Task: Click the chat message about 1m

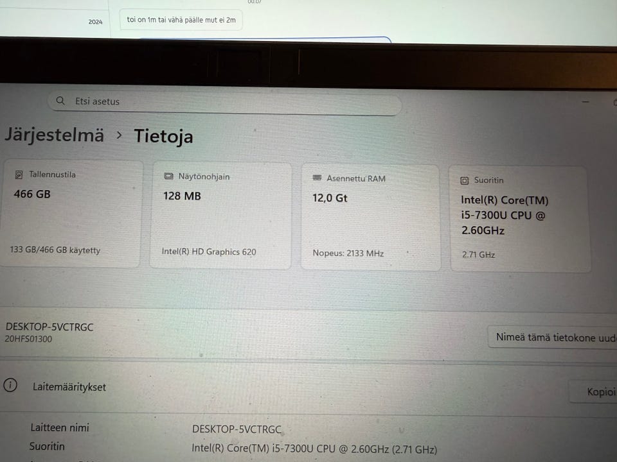Action: coord(181,20)
